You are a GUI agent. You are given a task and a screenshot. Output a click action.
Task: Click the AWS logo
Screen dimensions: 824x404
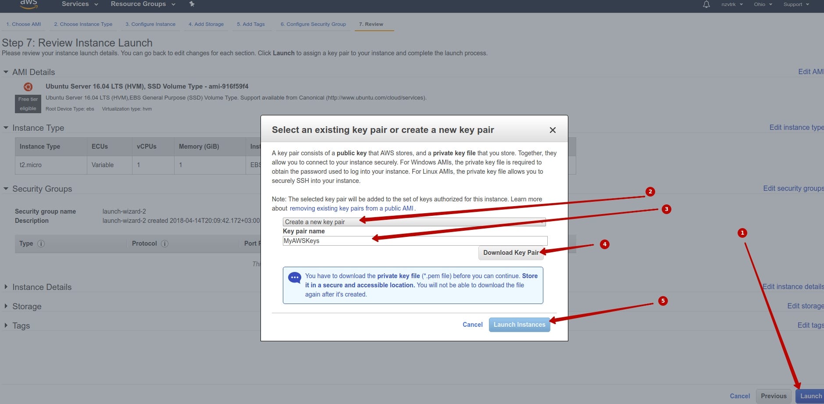(28, 4)
